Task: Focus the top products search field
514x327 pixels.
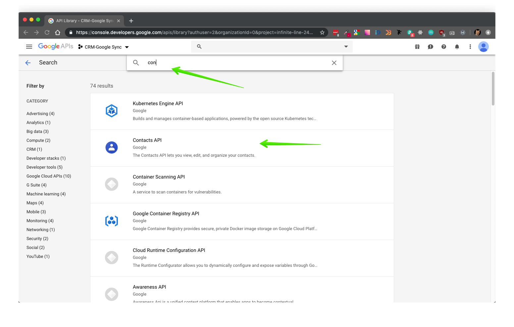Action: [x=272, y=47]
